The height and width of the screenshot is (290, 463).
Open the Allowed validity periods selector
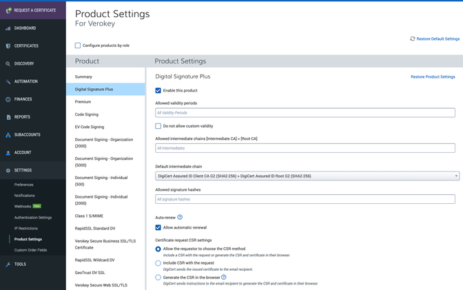[305, 112]
